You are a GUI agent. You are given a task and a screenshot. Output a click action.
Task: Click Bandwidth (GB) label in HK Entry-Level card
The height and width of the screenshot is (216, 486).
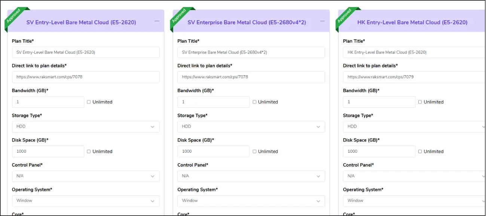click(361, 91)
